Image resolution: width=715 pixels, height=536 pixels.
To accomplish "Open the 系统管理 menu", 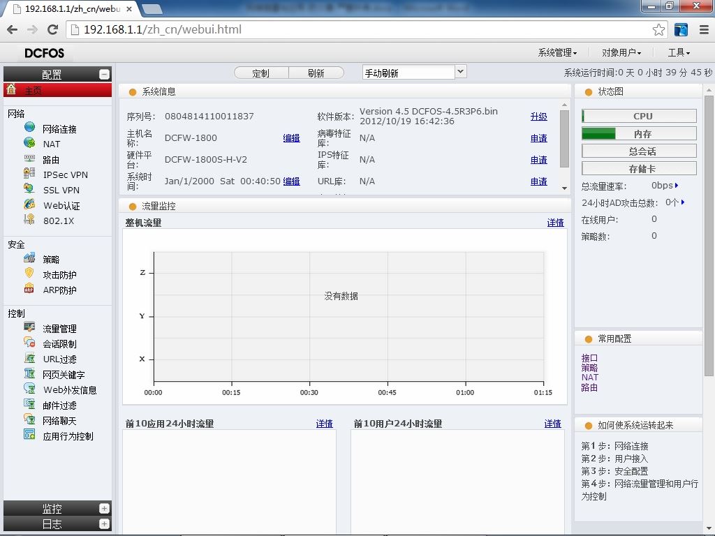I will 557,53.
